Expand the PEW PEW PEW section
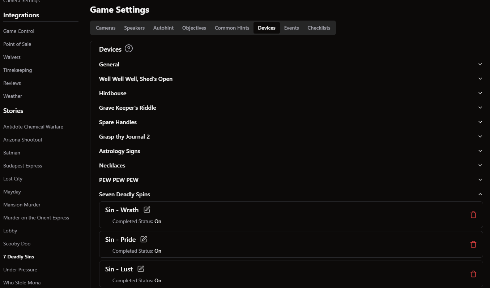Viewport: 490px width, 288px height. tap(480, 180)
